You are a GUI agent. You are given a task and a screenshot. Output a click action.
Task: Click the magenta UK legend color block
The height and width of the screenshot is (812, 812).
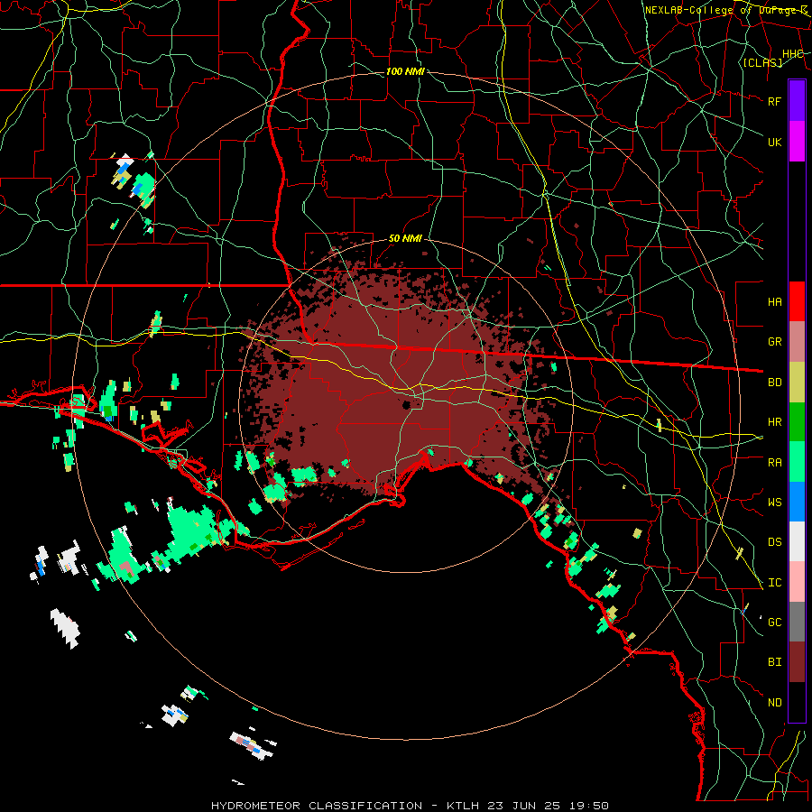click(x=797, y=142)
